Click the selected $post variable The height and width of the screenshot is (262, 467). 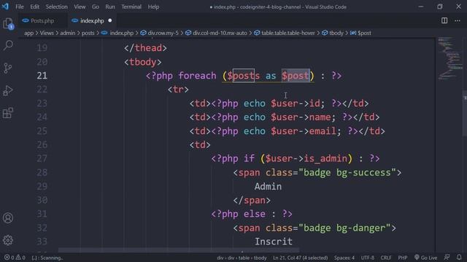296,76
